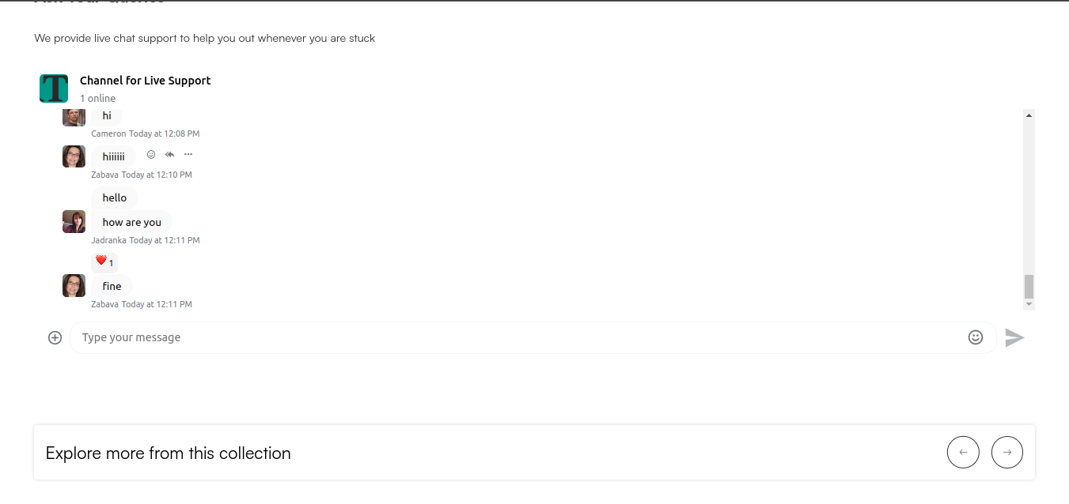This screenshot has width=1069, height=504.
Task: Click the chat scrollbar thumb
Action: click(x=1029, y=286)
